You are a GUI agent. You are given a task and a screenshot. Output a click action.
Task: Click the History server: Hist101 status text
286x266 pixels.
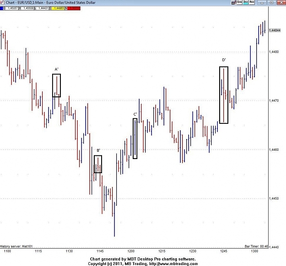(x=16, y=246)
